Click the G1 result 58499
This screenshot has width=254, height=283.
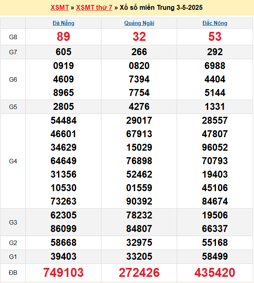click(215, 256)
